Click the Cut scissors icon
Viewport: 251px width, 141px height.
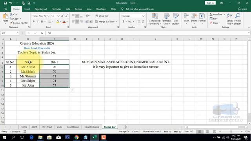(x=11, y=14)
